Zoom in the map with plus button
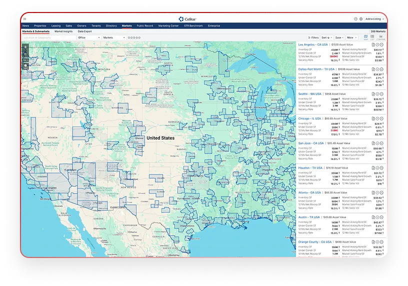 [x=25, y=47]
